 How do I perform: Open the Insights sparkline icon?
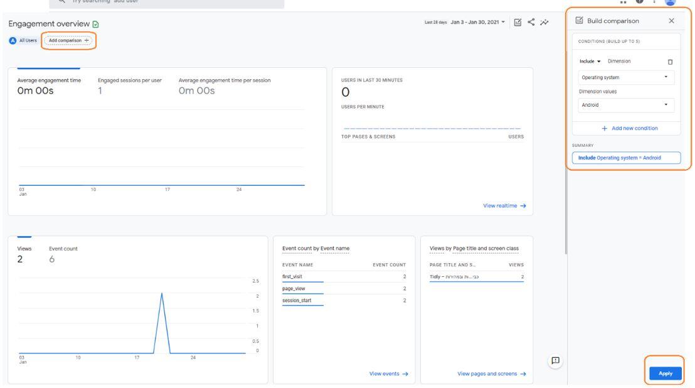(544, 22)
